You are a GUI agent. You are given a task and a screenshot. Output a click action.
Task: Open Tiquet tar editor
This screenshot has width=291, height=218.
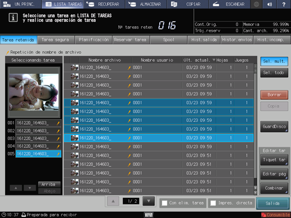click(274, 160)
